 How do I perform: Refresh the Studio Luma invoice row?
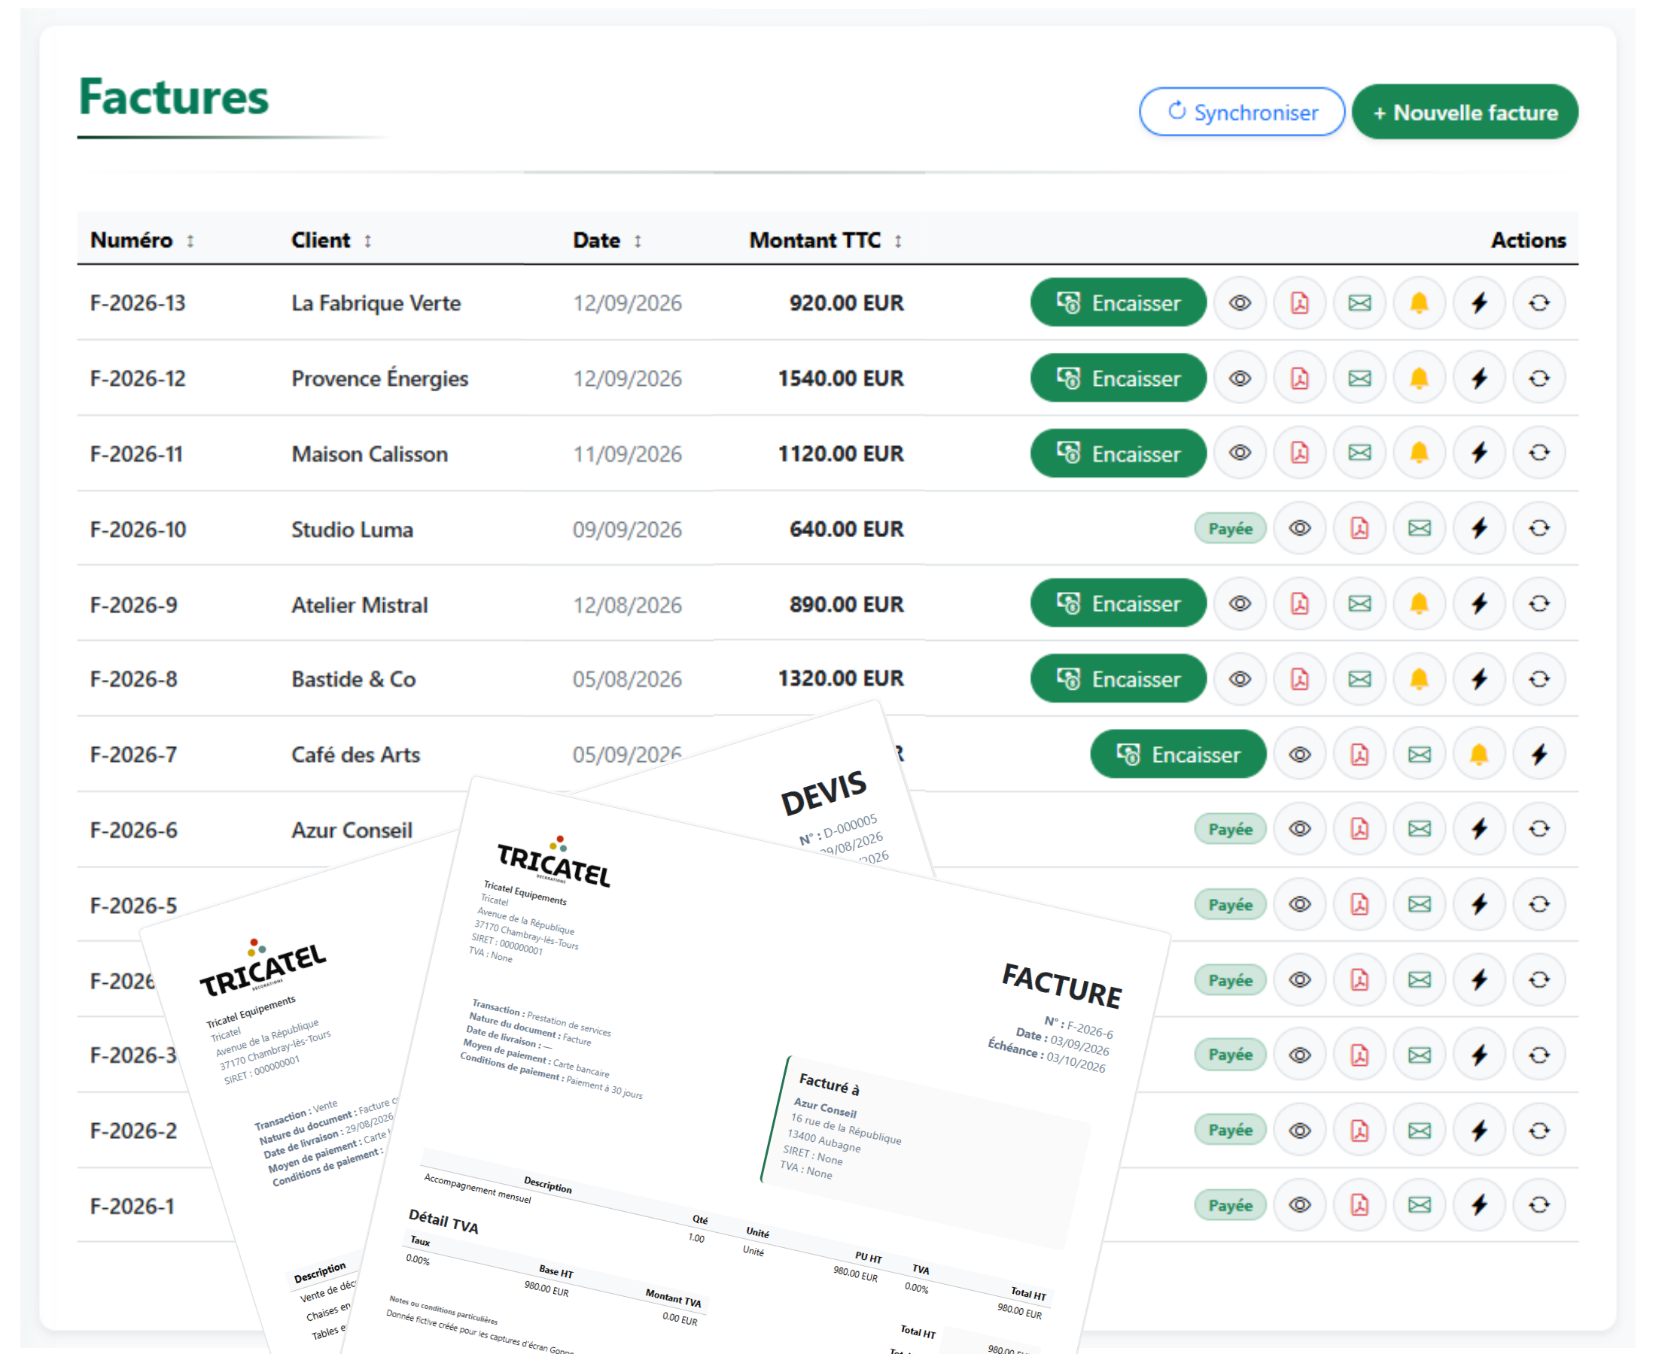(1539, 528)
